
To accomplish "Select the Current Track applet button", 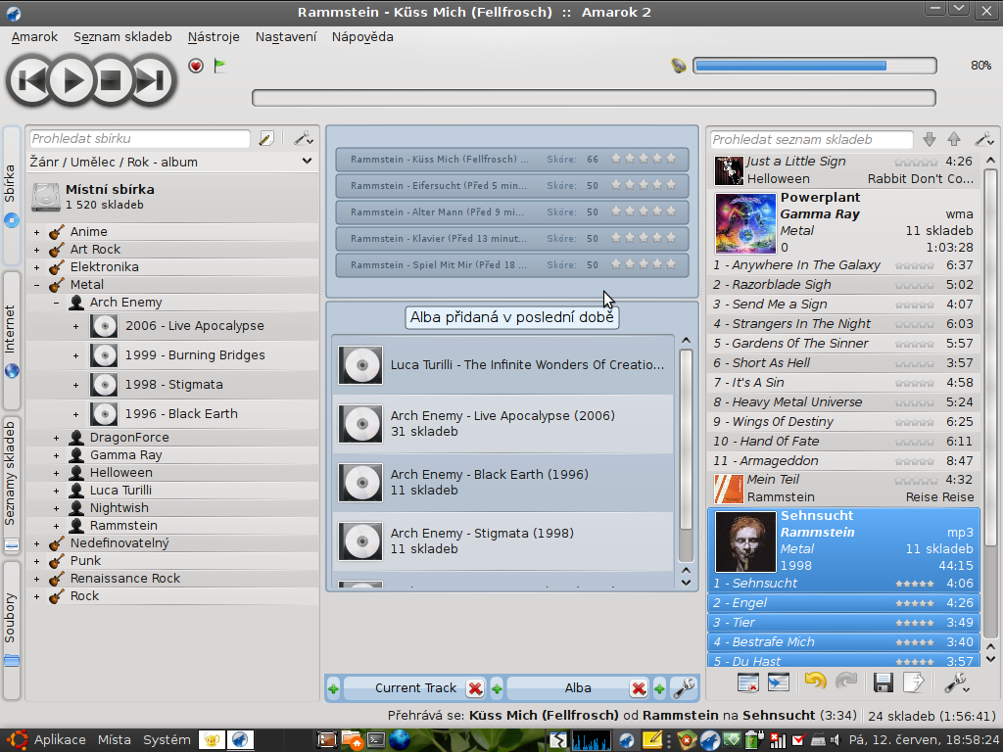I will pyautogui.click(x=415, y=688).
